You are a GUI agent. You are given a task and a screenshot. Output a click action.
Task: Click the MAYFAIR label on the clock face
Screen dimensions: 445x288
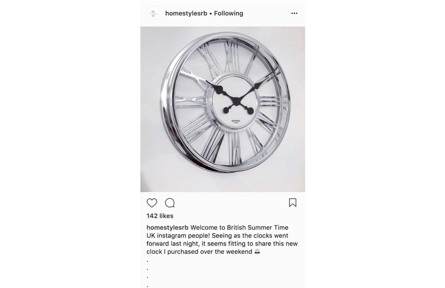pyautogui.click(x=235, y=121)
